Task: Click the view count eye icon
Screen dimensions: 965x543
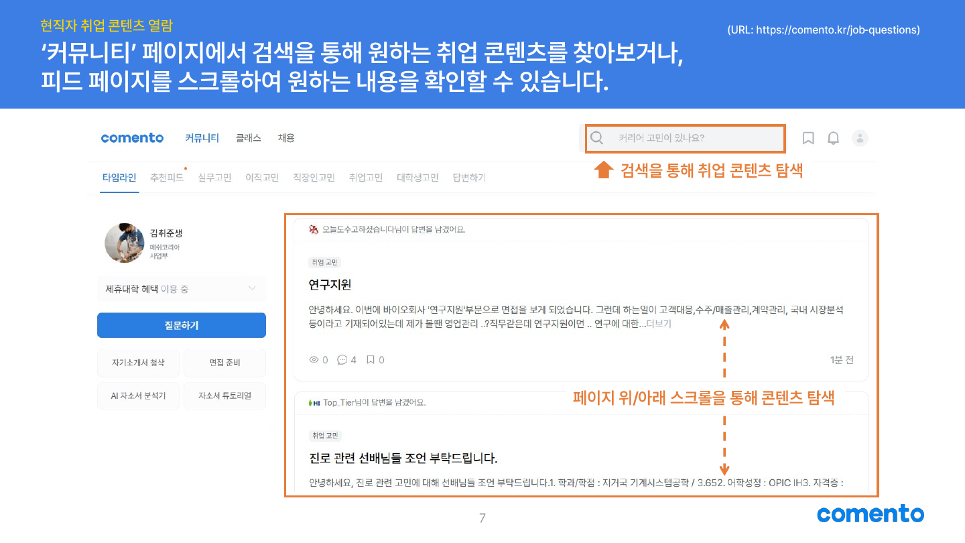Action: point(314,360)
